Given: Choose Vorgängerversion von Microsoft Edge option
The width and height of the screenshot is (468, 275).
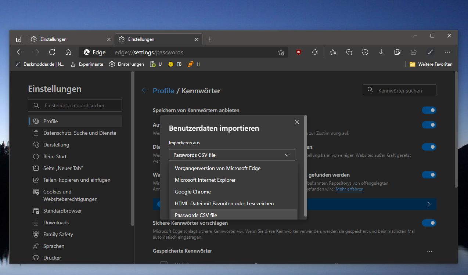Looking at the screenshot, I should tap(234, 168).
